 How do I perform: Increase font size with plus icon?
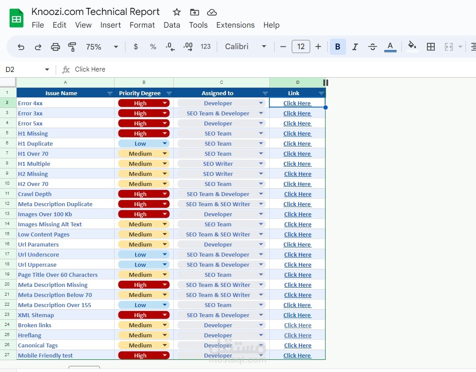(318, 46)
